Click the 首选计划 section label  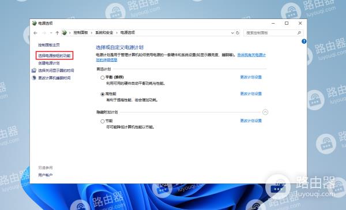(103, 69)
